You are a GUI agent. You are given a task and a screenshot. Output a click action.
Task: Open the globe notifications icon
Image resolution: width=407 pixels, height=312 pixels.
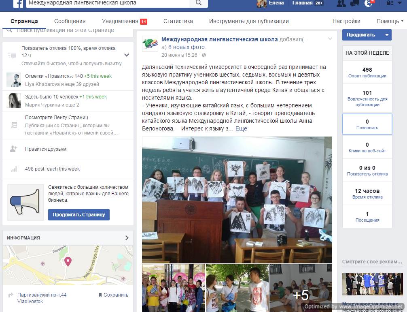pos(368,3)
